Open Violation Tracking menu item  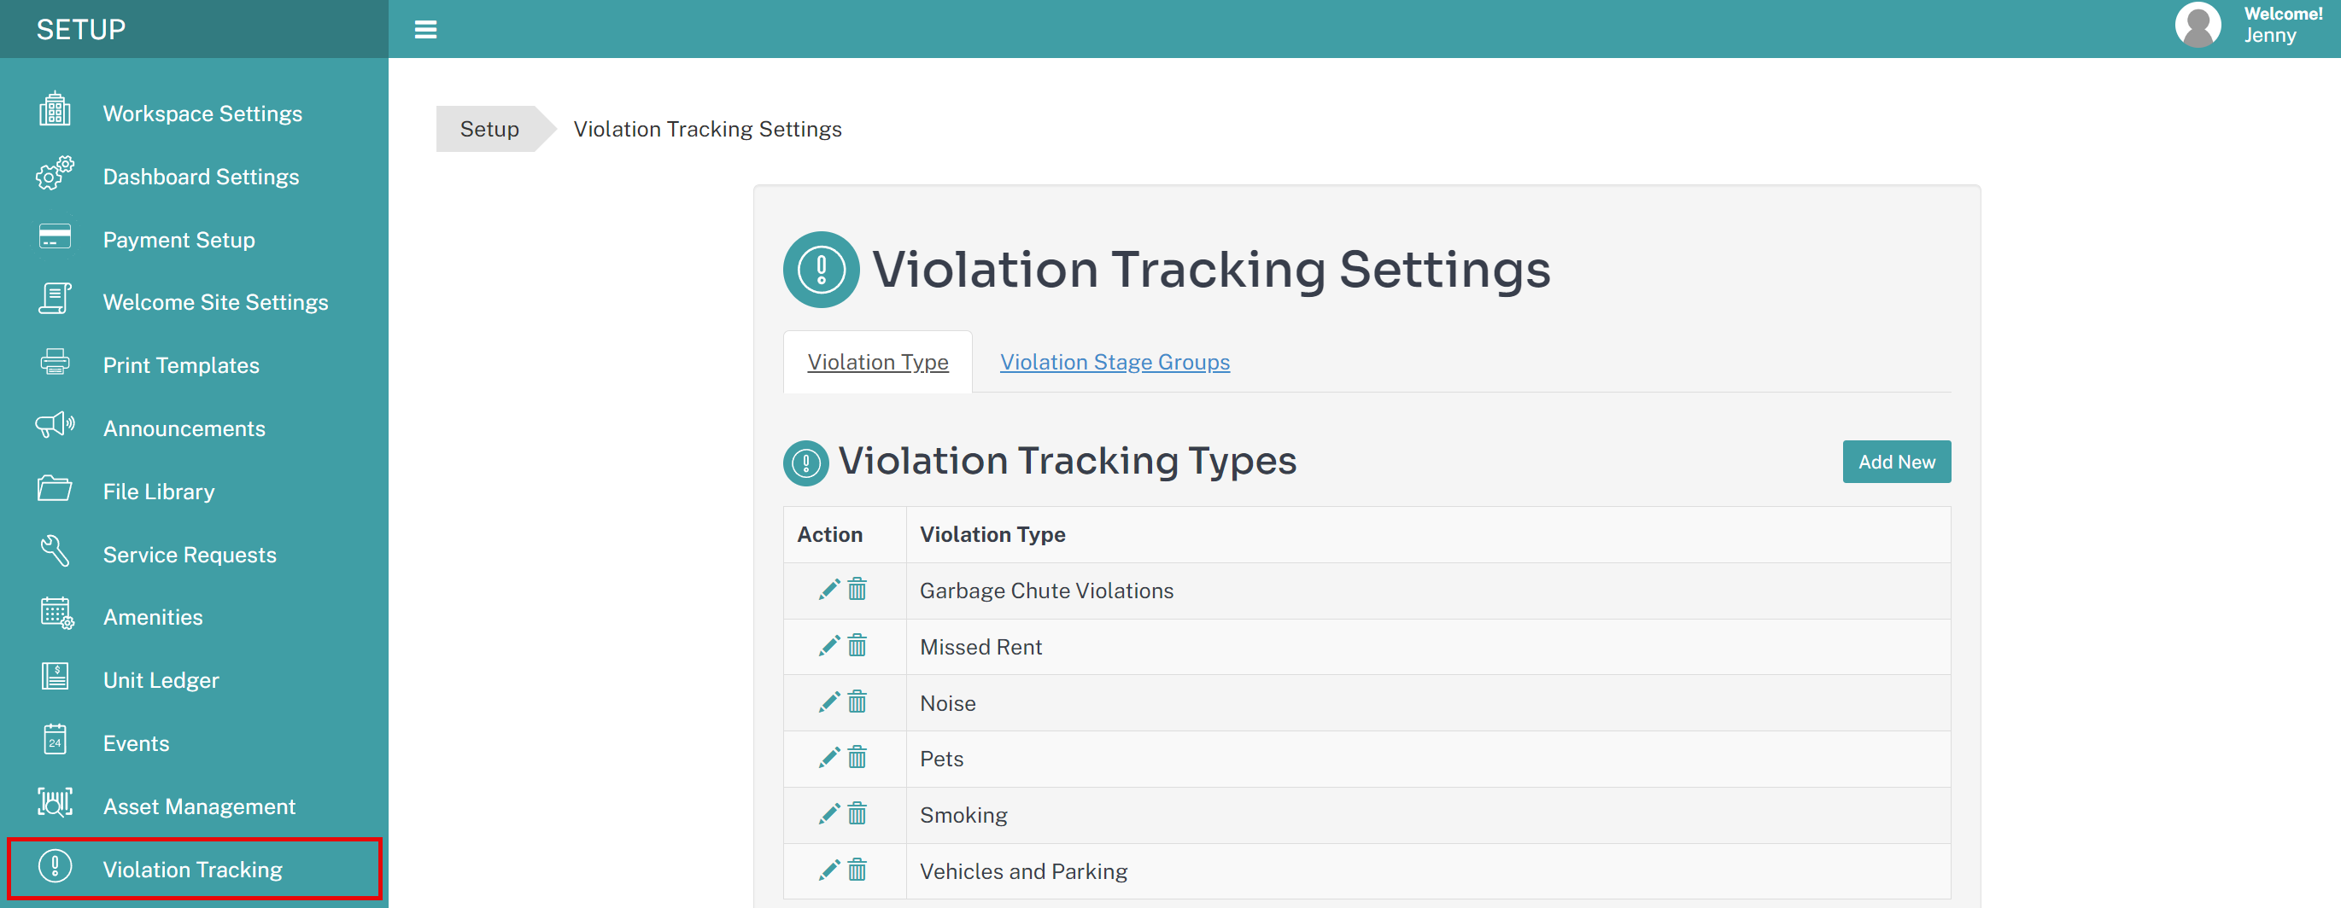point(195,869)
